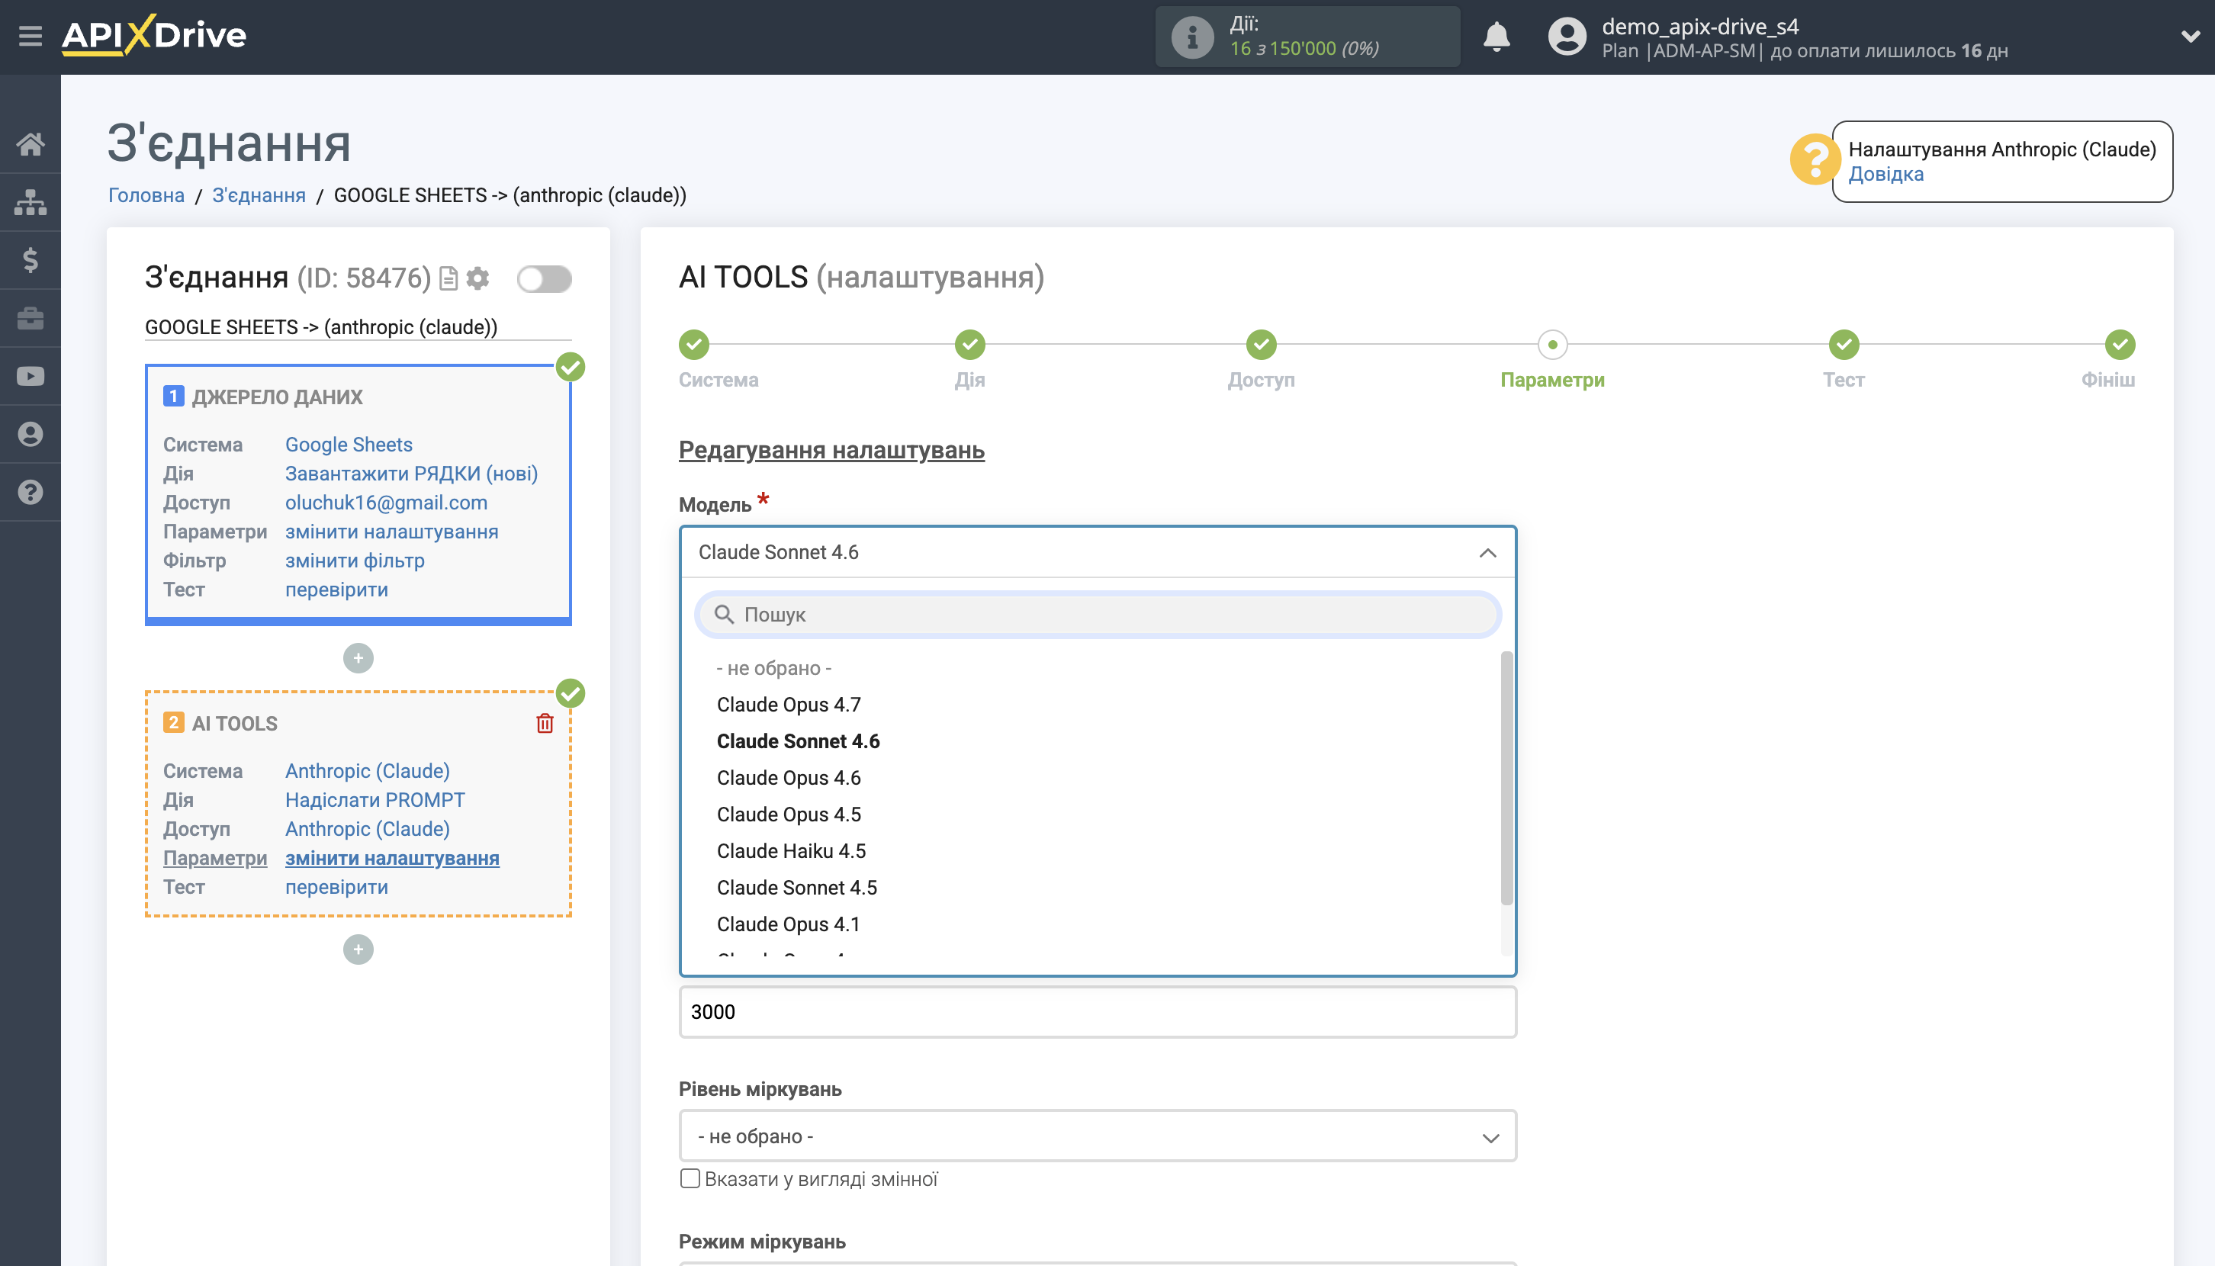The height and width of the screenshot is (1266, 2215).
Task: Open the video tutorials sidebar icon
Action: (x=31, y=377)
